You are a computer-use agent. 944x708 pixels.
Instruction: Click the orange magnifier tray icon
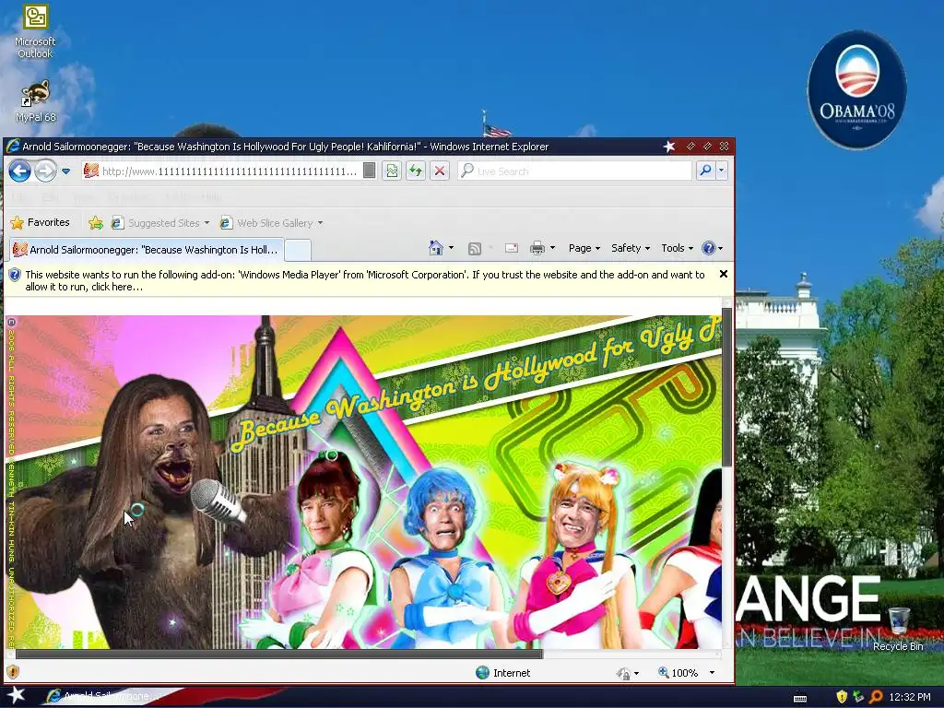[876, 697]
